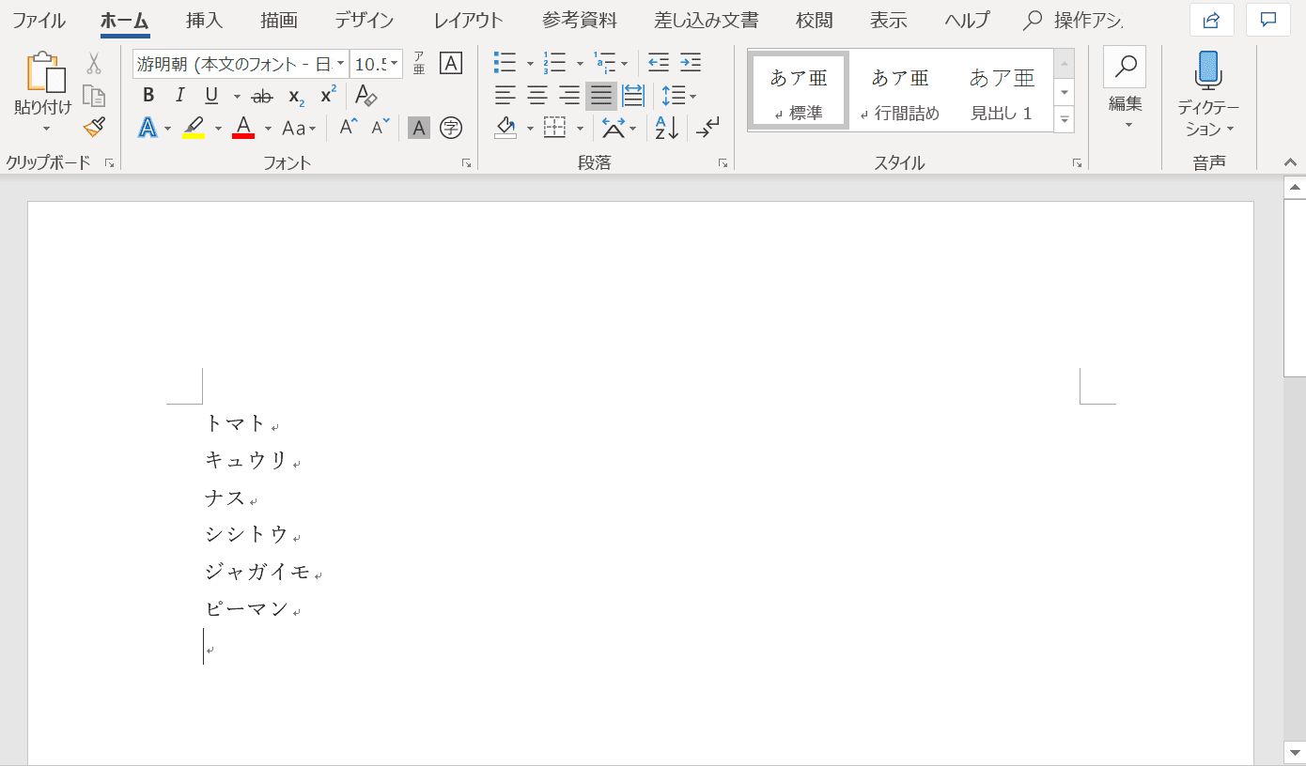Click the word ジャガイモ in document
This screenshot has height=766, width=1306.
(x=257, y=572)
